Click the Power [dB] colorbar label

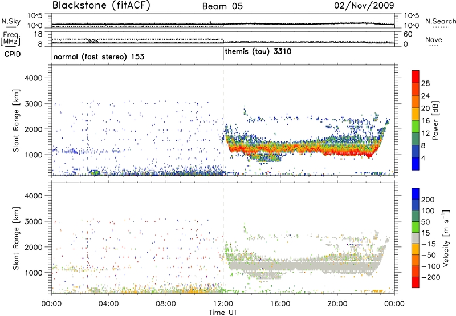tap(435, 120)
